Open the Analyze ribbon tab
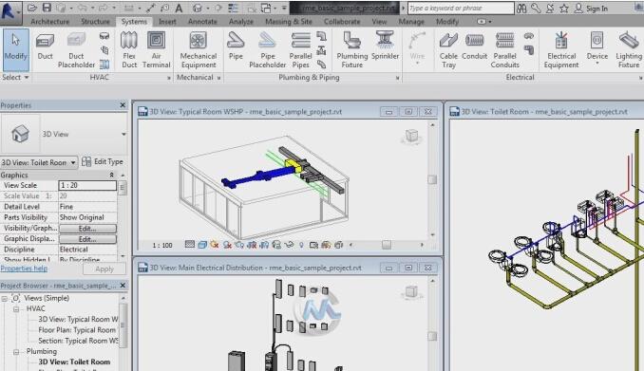 [x=240, y=21]
